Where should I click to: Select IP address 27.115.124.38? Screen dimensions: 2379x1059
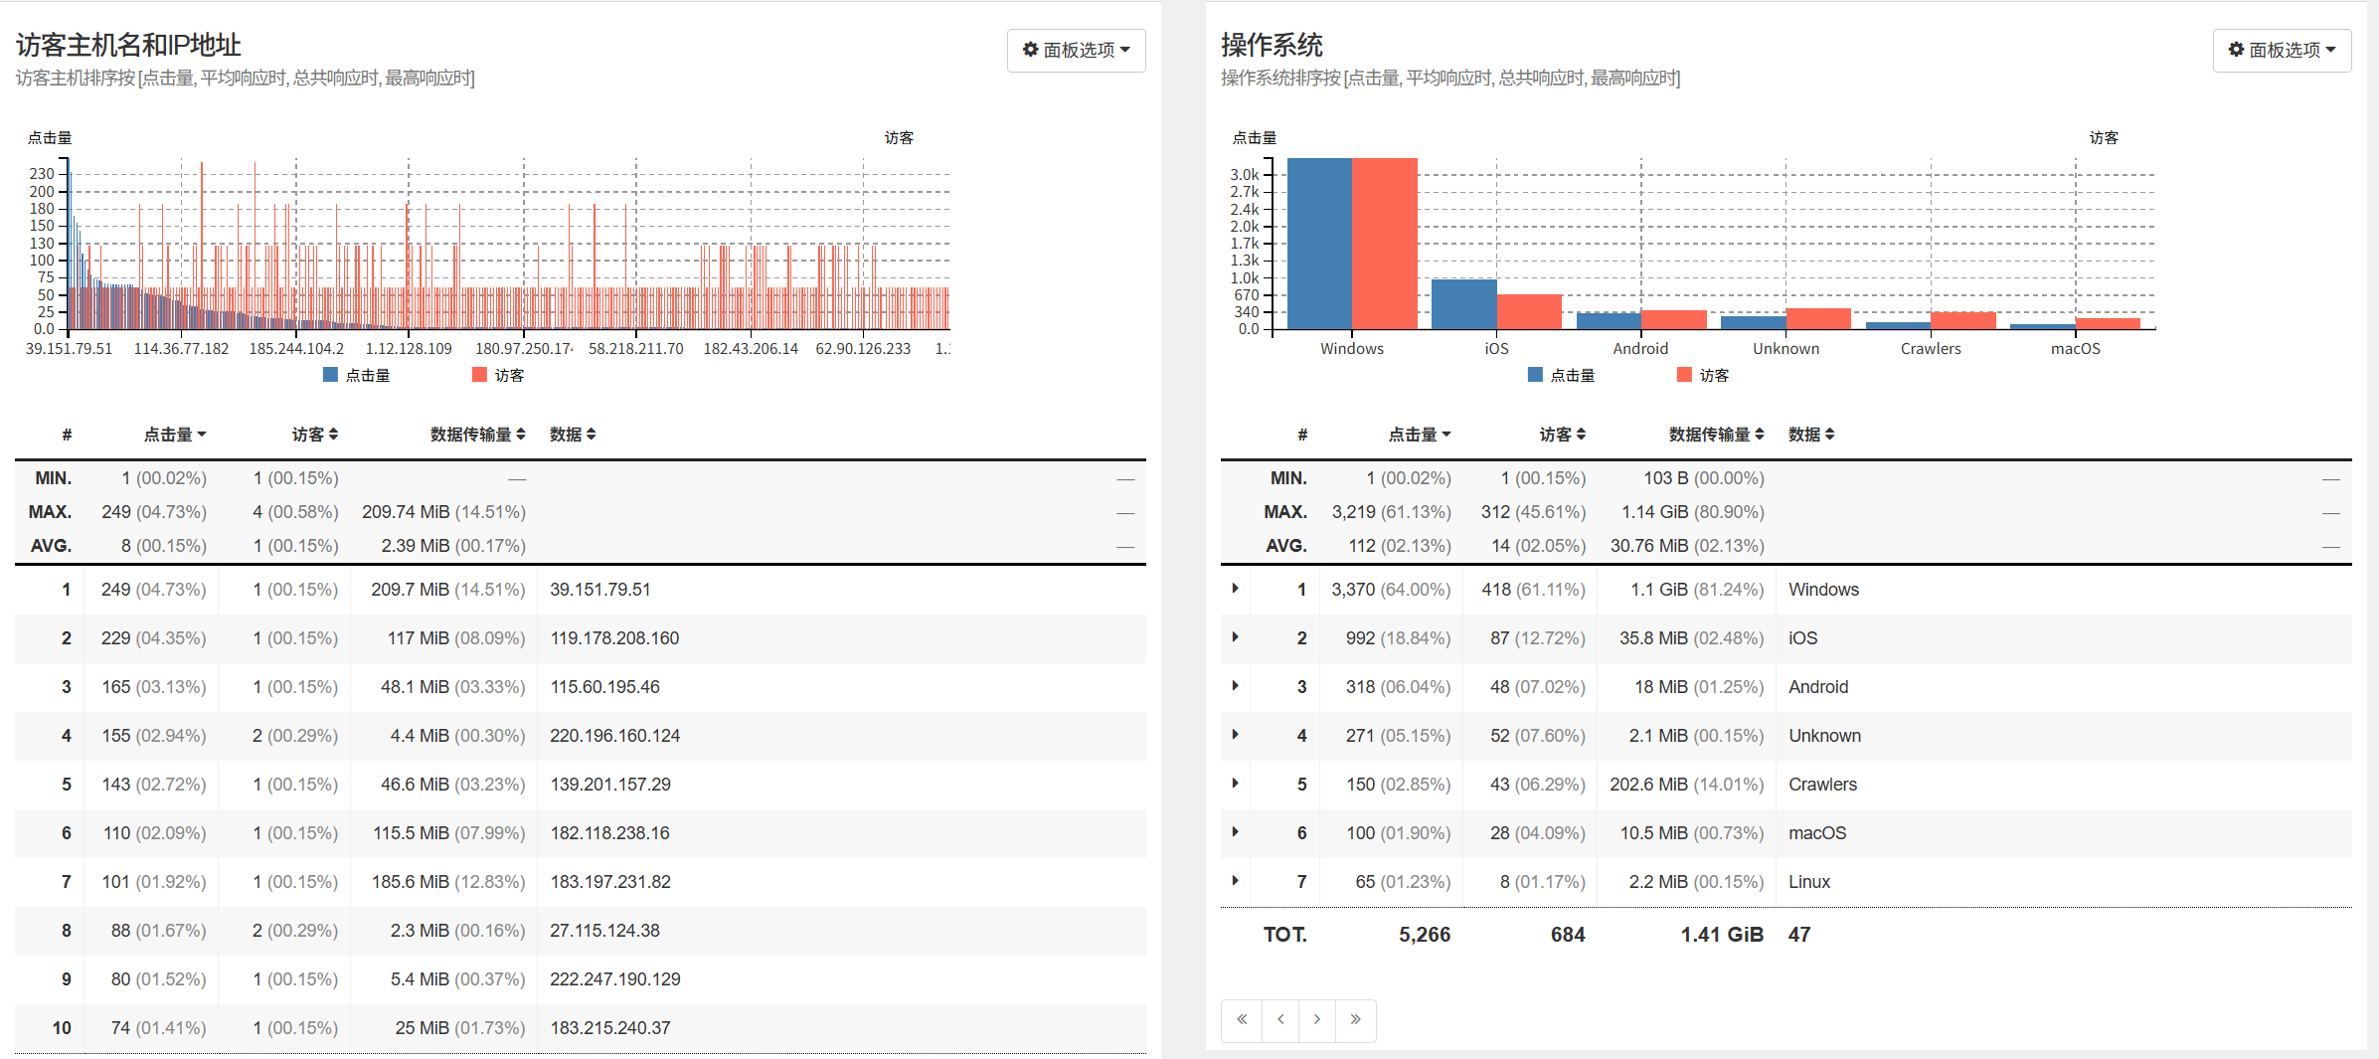pyautogui.click(x=604, y=931)
